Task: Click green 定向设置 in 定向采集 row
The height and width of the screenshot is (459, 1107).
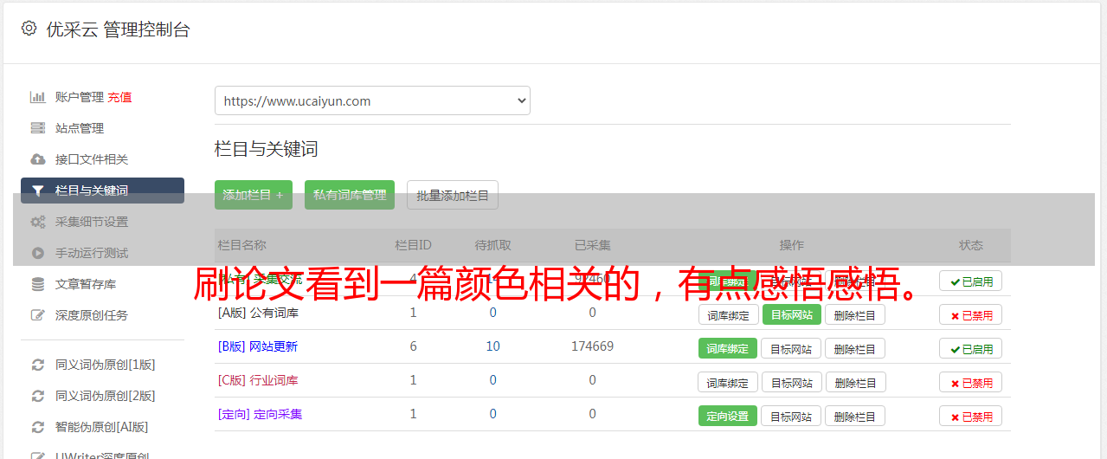Action: 728,416
